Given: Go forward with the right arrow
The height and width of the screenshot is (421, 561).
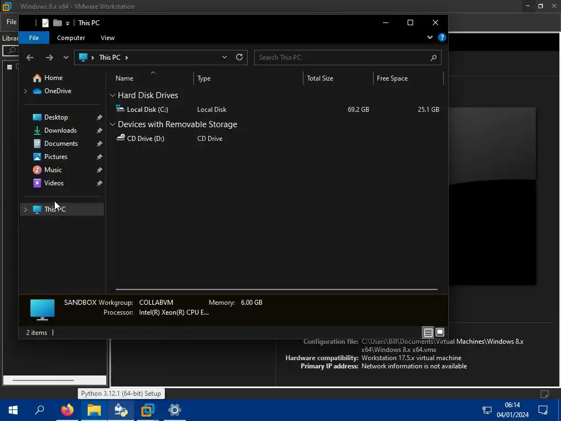Looking at the screenshot, I should pyautogui.click(x=49, y=57).
